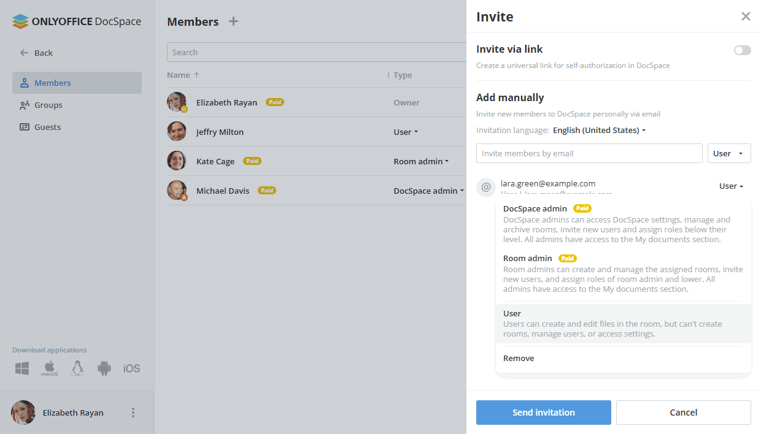Click the Android download application icon

coord(104,368)
